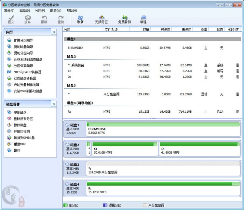Launch 扩展分区向导 from the wizard panel
This screenshot has height=210, width=244.
pyautogui.click(x=23, y=40)
